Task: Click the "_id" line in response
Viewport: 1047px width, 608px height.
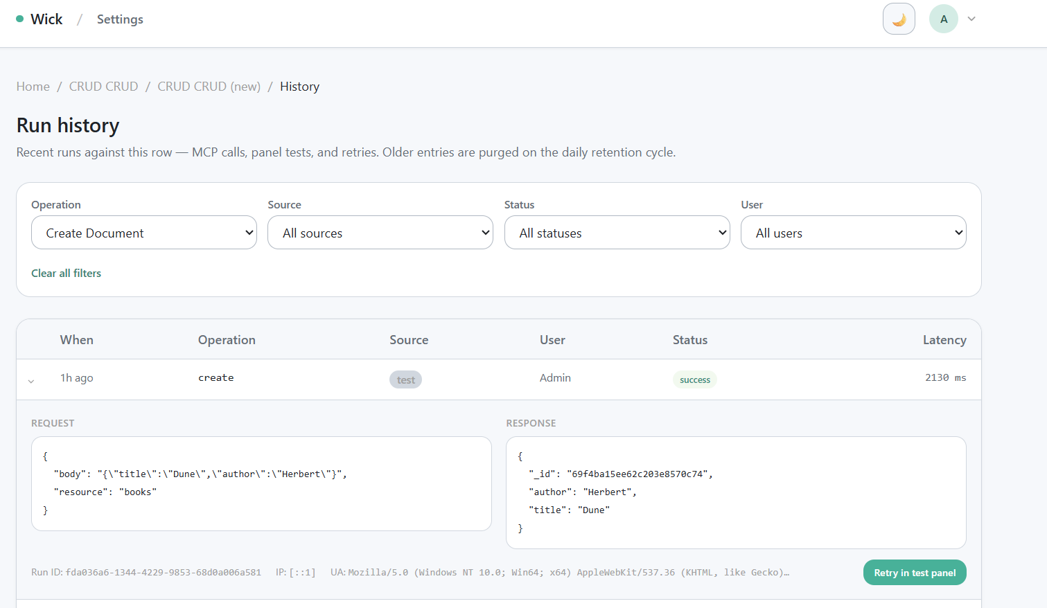Action: click(621, 474)
